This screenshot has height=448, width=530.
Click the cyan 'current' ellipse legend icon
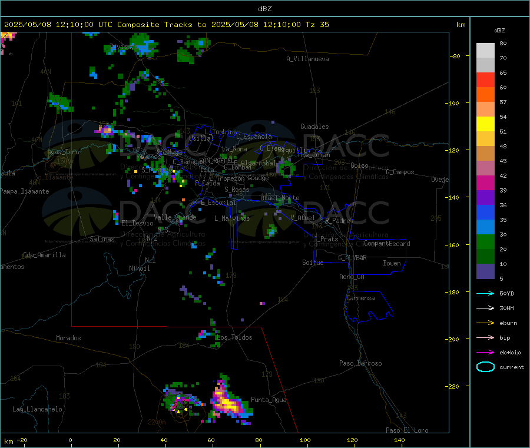click(x=485, y=367)
